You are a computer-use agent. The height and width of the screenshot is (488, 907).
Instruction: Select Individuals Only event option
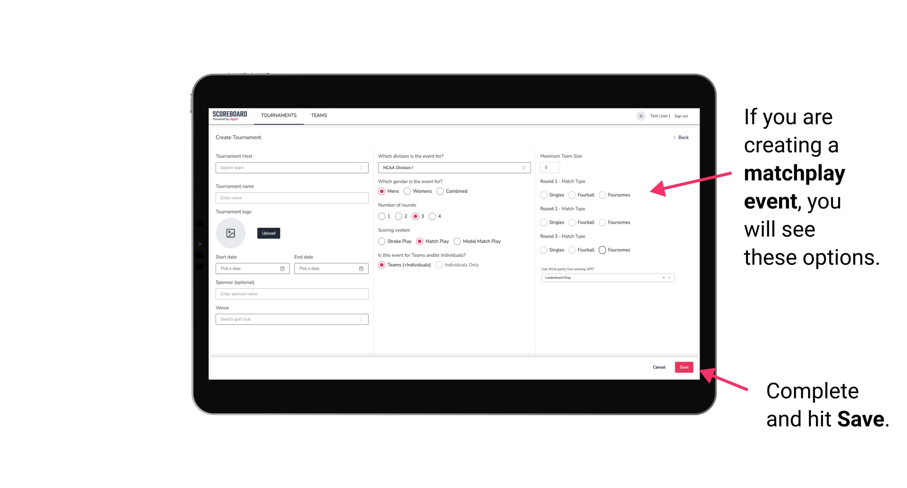(x=438, y=265)
